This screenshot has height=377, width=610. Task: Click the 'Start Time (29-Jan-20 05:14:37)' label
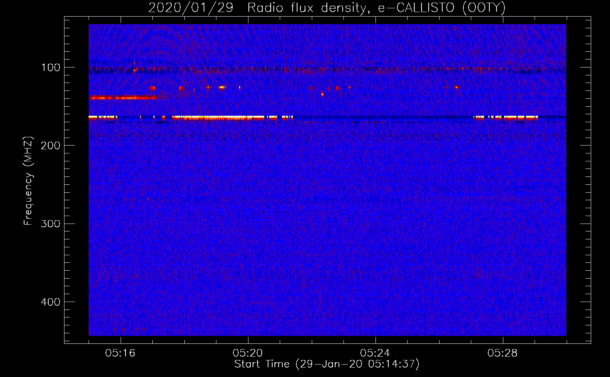click(327, 364)
